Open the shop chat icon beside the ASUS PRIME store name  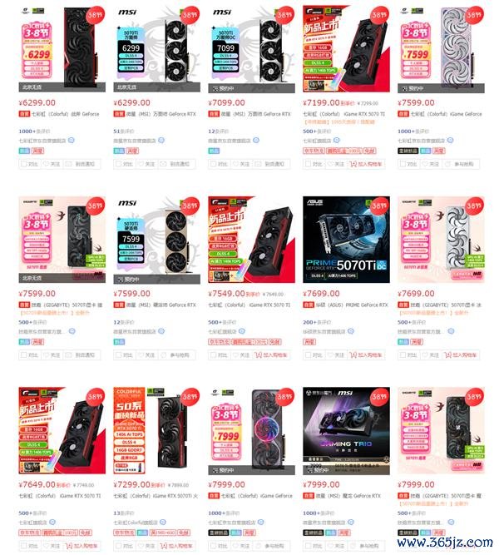point(351,331)
